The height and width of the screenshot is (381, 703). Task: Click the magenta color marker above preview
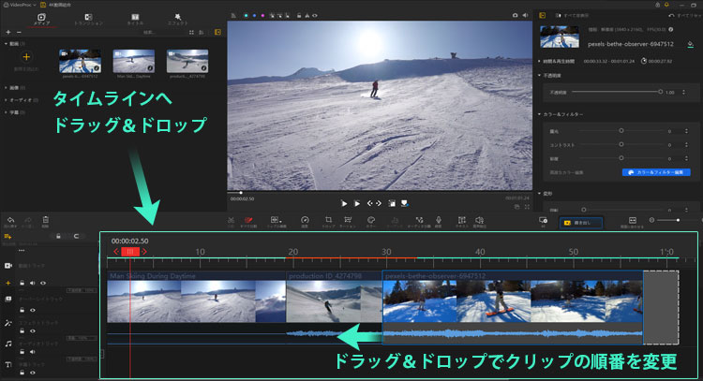click(262, 16)
